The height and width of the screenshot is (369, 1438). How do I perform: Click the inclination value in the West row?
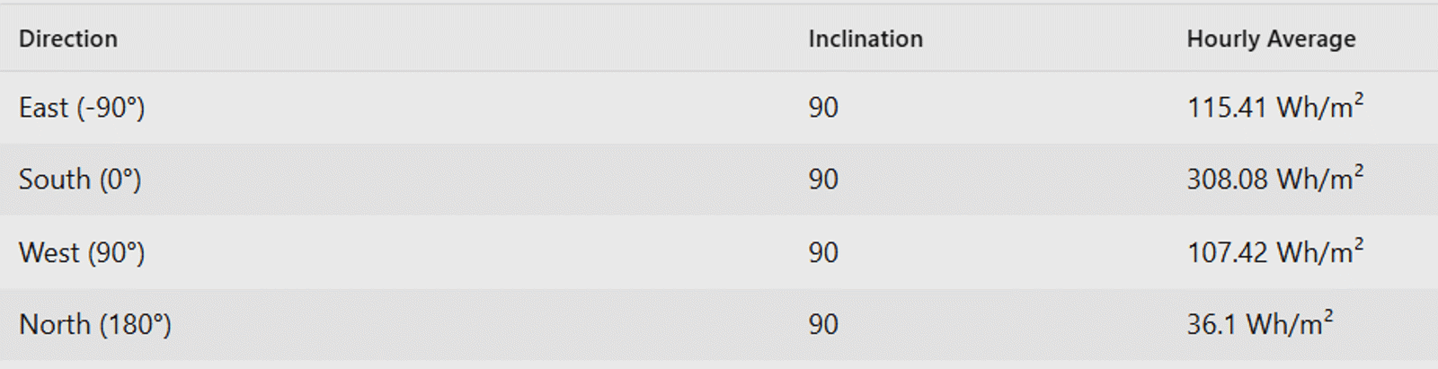click(822, 252)
